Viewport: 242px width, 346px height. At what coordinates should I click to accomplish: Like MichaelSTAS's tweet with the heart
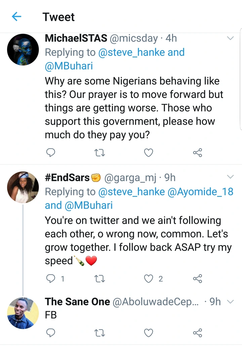tap(148, 153)
